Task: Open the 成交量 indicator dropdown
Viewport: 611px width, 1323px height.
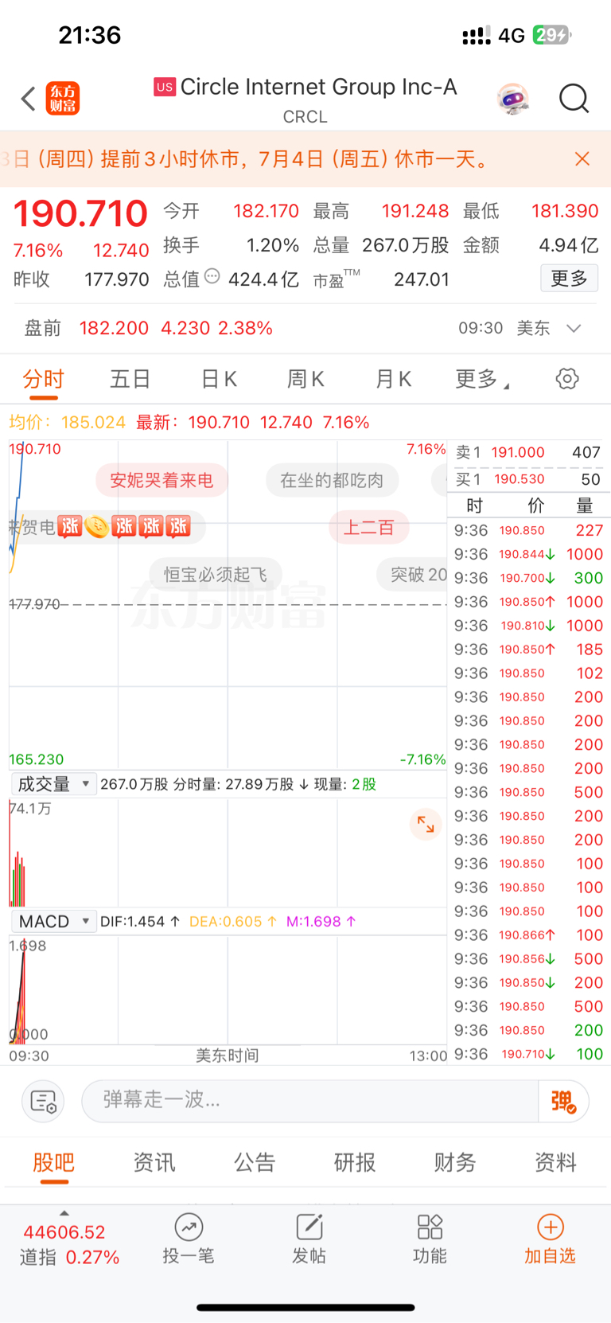Action: 53,784
